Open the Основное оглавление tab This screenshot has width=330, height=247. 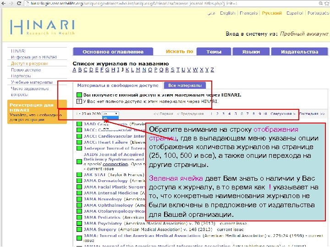click(x=113, y=52)
